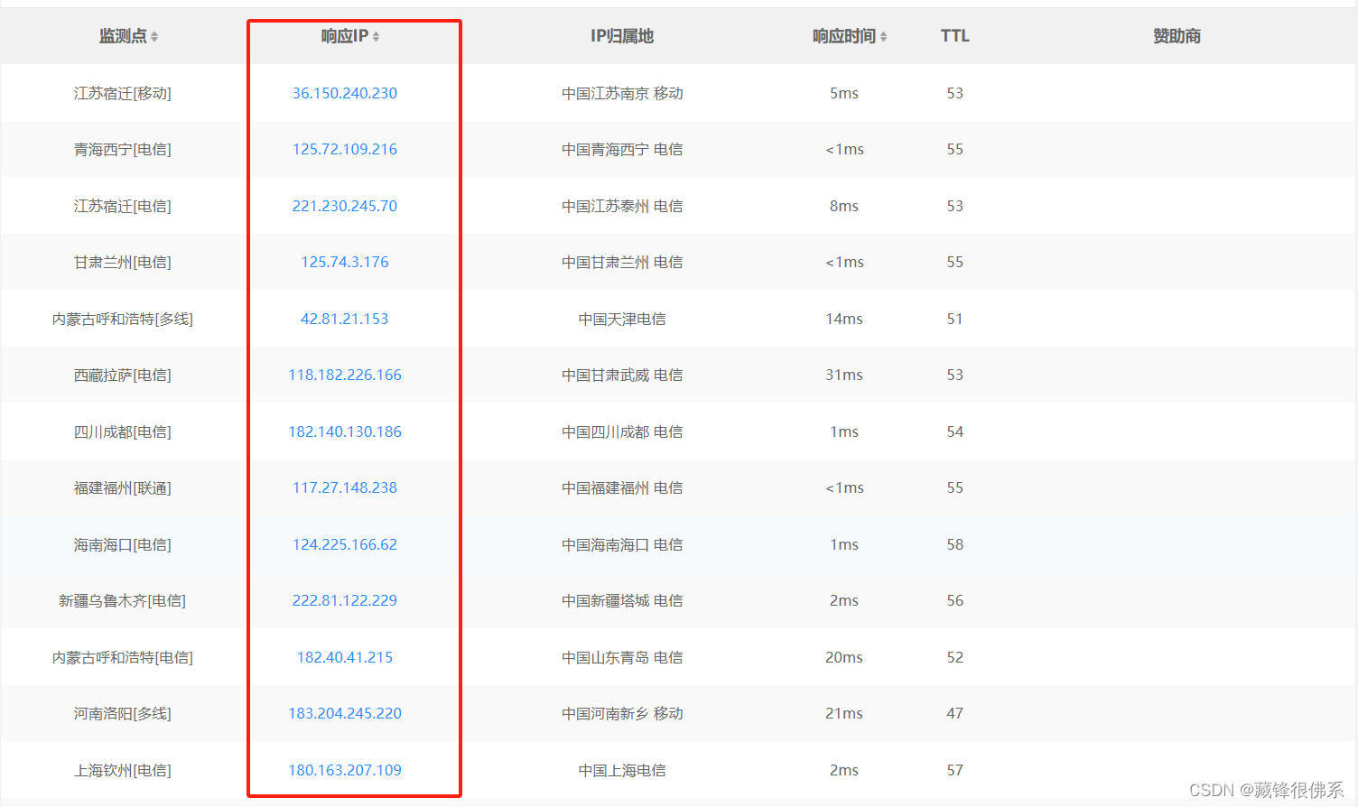
Task: Select monitoring point 西藏拉萨[电信]
Action: [x=123, y=375]
